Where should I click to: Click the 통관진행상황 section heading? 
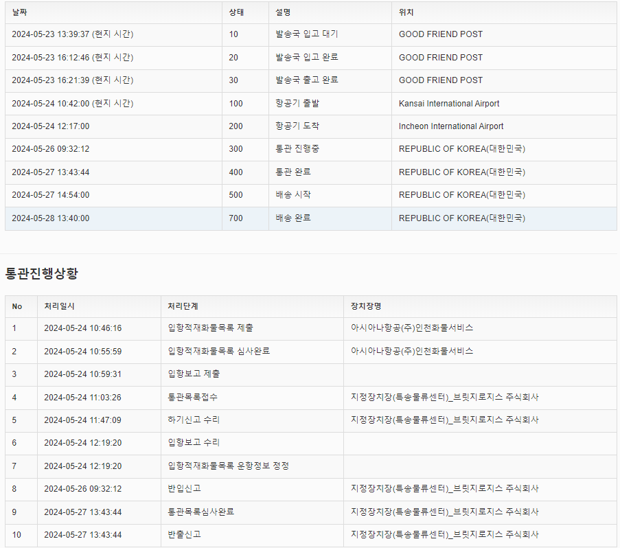[41, 273]
